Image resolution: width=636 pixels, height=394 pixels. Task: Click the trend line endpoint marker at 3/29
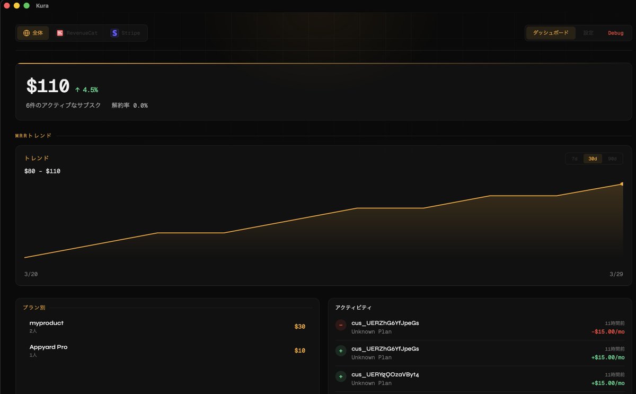pyautogui.click(x=622, y=184)
